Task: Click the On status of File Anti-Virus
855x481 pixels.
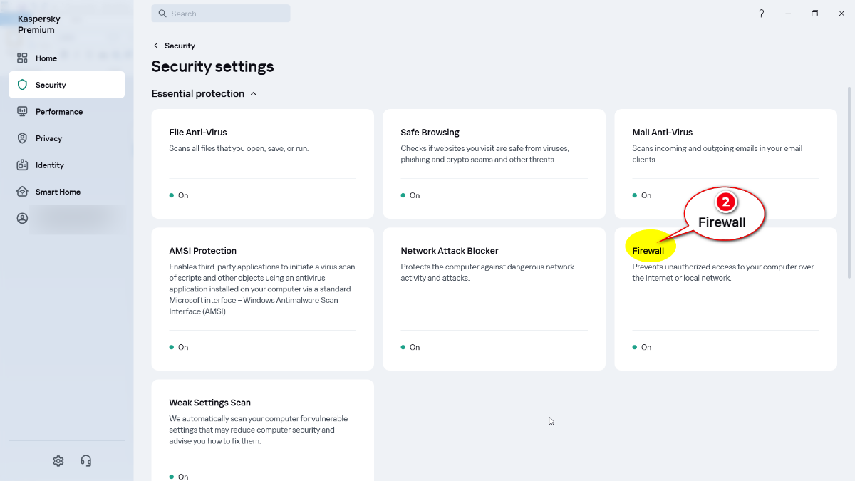Action: coord(179,195)
